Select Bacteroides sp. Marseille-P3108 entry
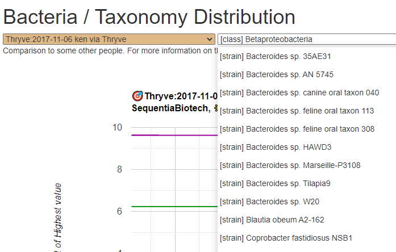The image size is (396, 252). point(290,165)
